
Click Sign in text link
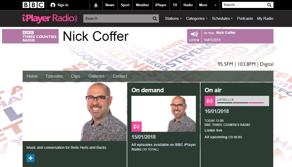(63, 5)
